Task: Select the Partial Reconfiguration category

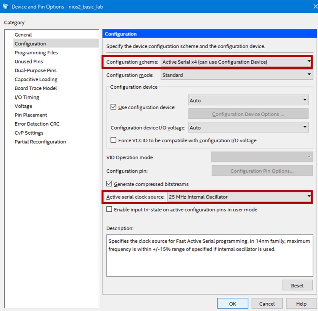Action: pyautogui.click(x=40, y=141)
